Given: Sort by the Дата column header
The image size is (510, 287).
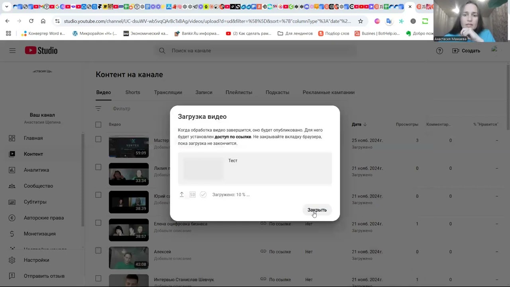Looking at the screenshot, I should [x=359, y=124].
